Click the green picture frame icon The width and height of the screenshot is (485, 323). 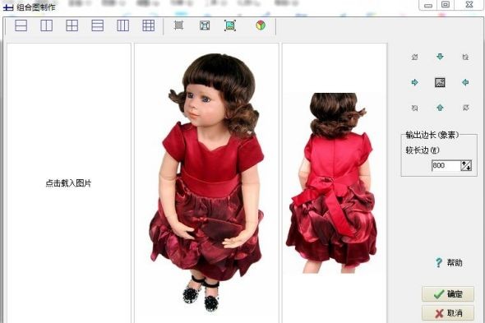tap(230, 25)
